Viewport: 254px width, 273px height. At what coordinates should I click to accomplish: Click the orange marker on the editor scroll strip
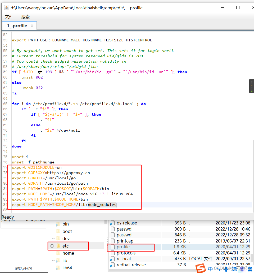tap(252, 85)
